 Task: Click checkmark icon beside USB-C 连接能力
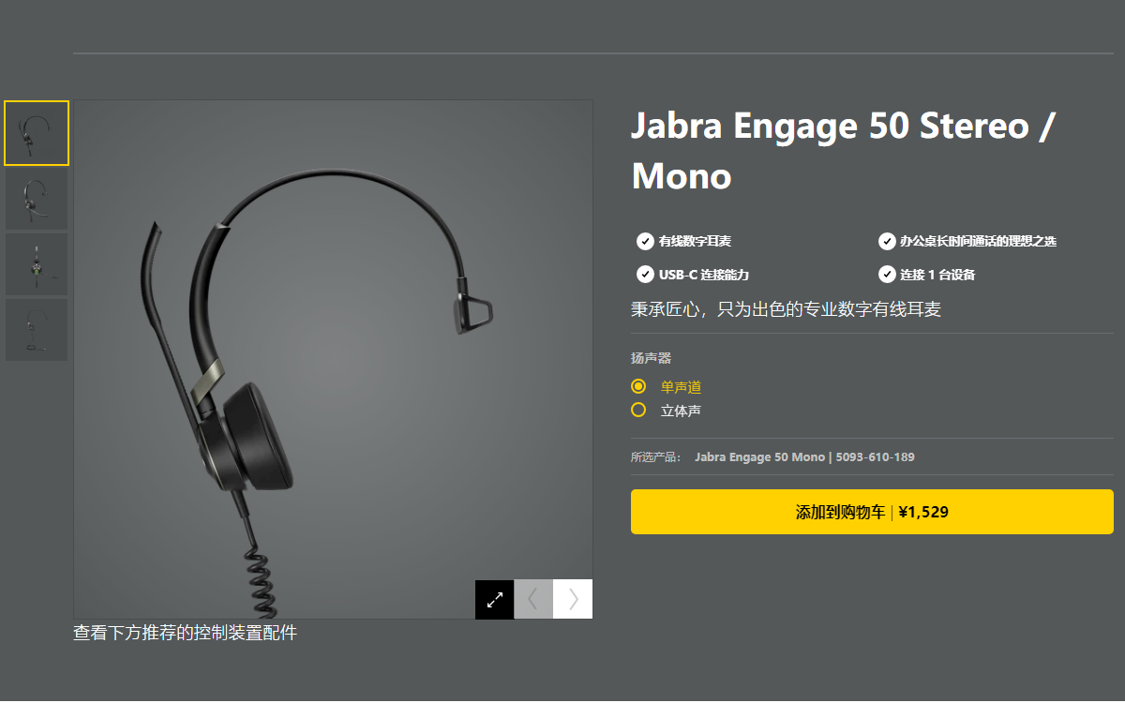[645, 274]
